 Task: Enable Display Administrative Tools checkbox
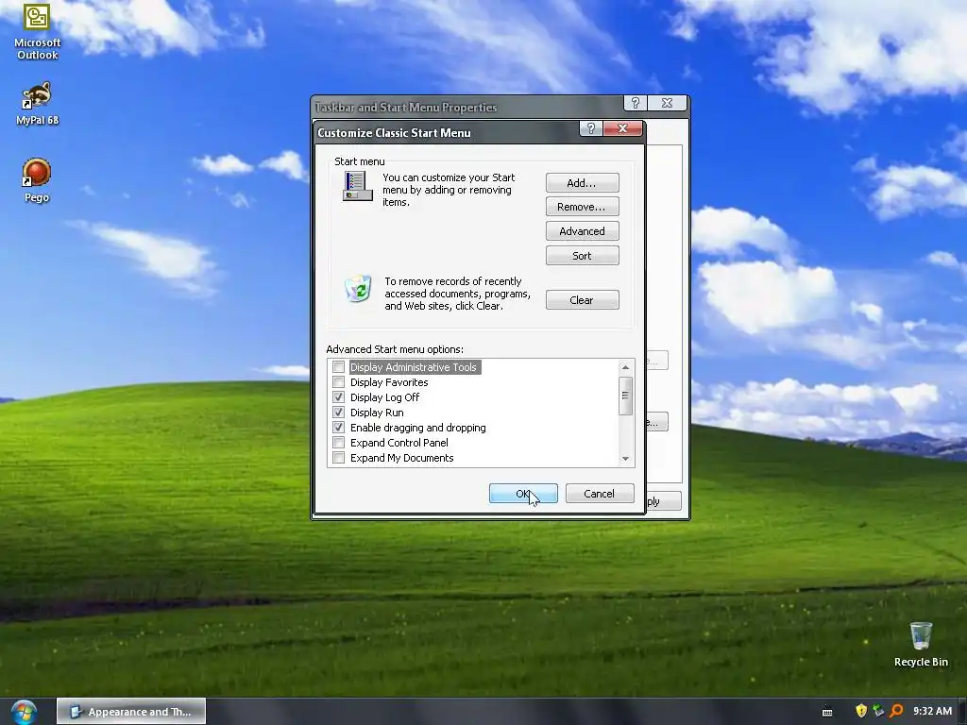(339, 367)
